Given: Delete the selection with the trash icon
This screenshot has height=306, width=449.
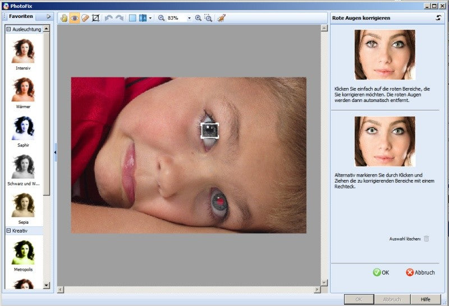Looking at the screenshot, I should click(427, 239).
